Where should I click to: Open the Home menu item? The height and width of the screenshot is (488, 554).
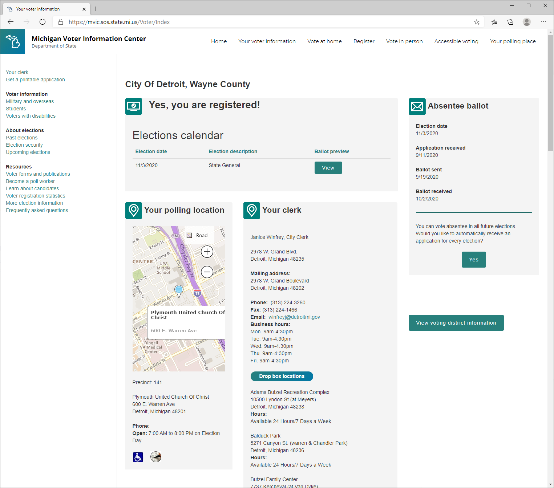click(x=219, y=41)
